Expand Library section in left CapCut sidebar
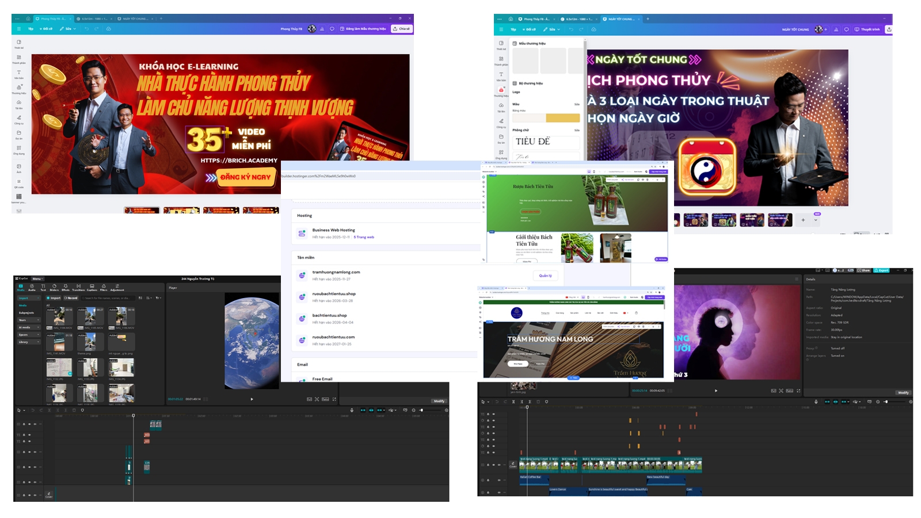This screenshot has height=518, width=921. pyautogui.click(x=29, y=342)
